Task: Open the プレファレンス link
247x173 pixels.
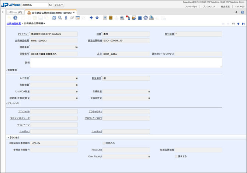Action: (209, 7)
